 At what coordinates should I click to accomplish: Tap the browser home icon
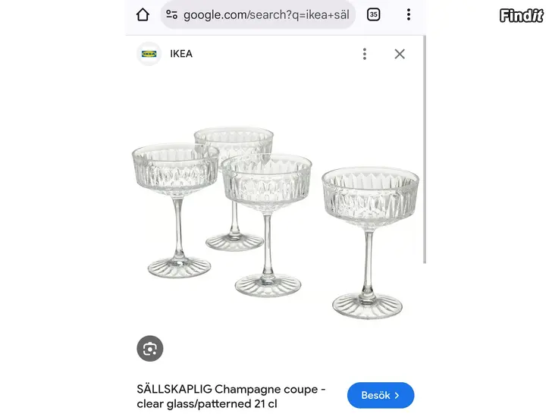coord(143,15)
